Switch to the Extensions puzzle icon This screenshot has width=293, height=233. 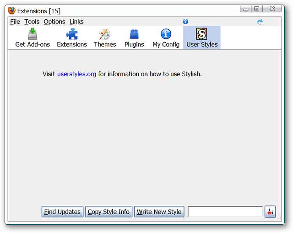[x=72, y=38]
